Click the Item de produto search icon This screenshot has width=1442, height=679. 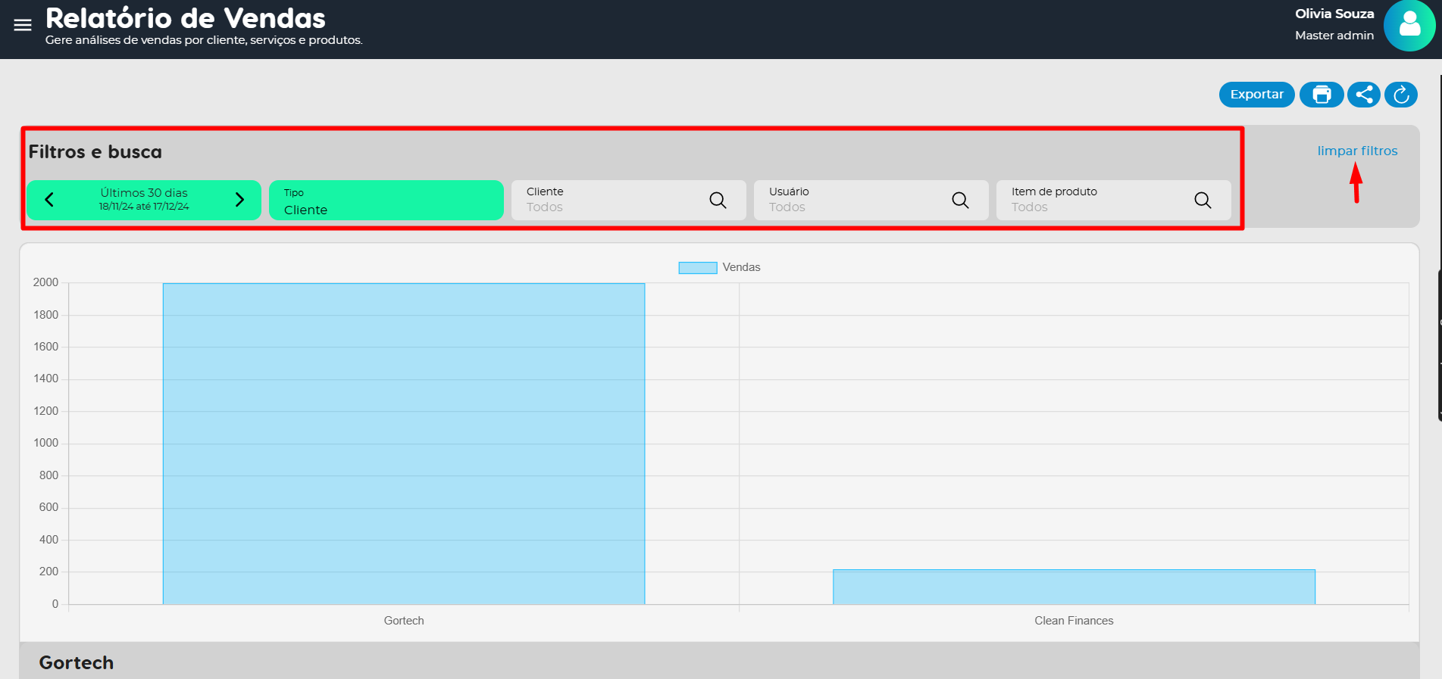[1203, 200]
